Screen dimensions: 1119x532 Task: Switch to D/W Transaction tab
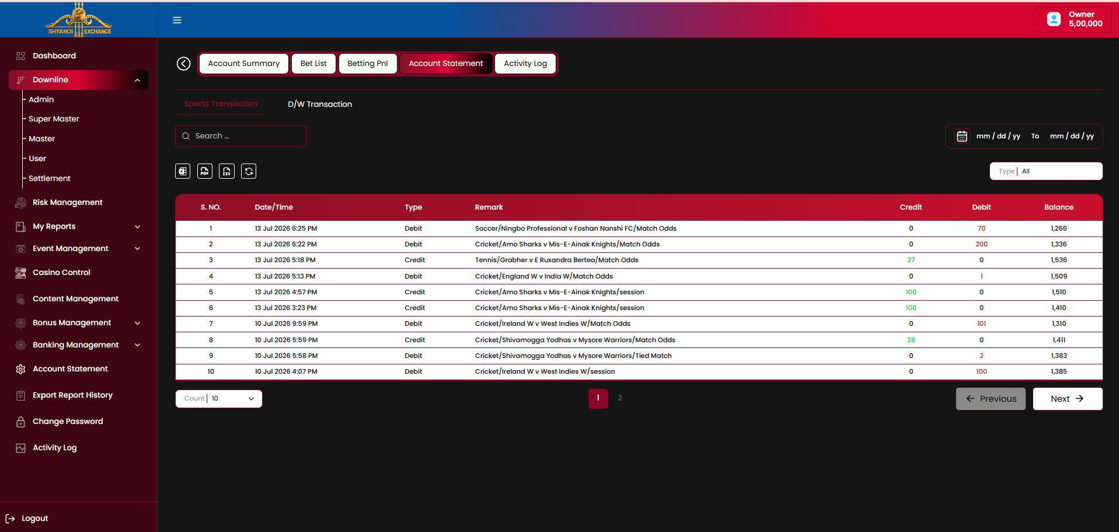tap(320, 104)
